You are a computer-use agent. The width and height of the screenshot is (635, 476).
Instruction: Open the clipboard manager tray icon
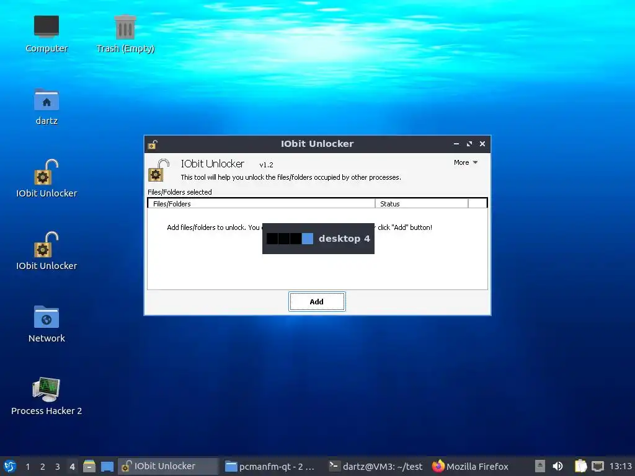coord(580,466)
